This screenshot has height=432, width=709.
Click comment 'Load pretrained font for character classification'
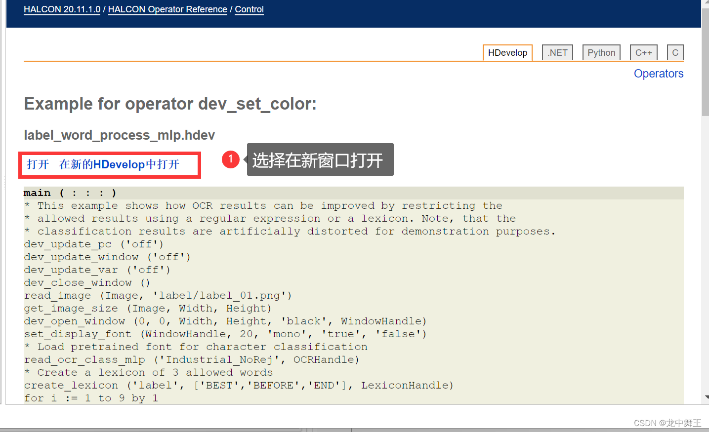(196, 347)
